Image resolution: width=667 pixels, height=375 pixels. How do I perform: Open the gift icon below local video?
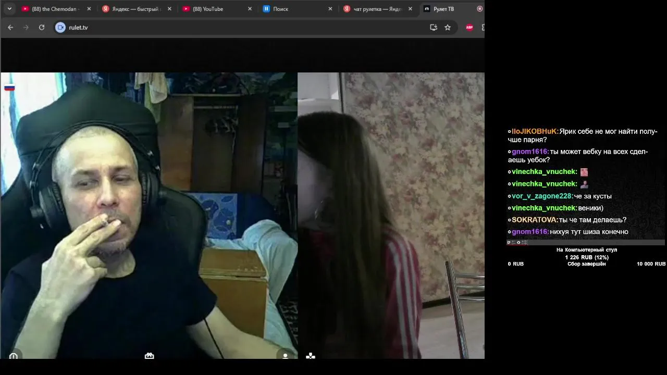coord(150,356)
